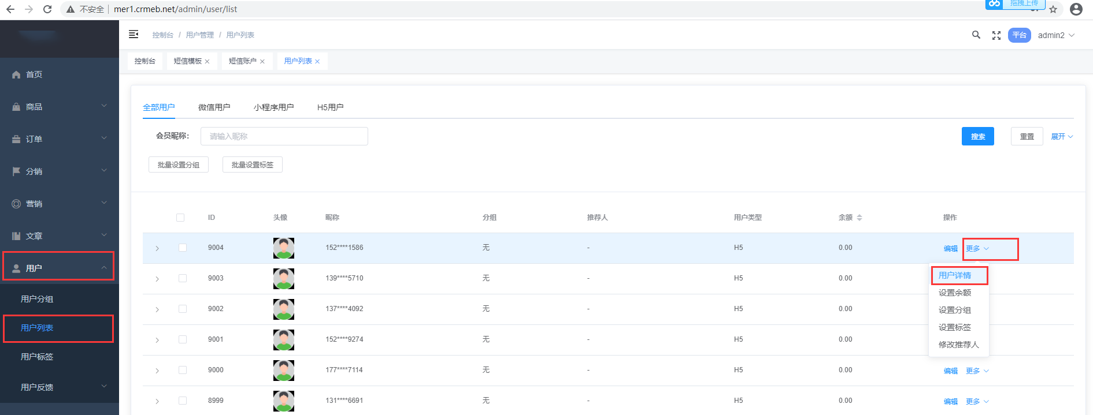Reload the page with browser refresh icon
This screenshot has height=415, width=1093.
[x=47, y=9]
